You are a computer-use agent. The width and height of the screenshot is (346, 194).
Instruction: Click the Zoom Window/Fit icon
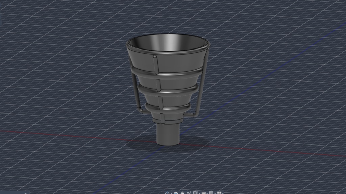click(x=195, y=193)
